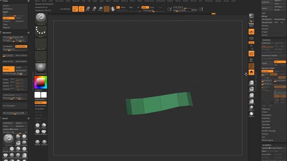
Task: Toggle the Floor grid icon
Action: (x=251, y=32)
